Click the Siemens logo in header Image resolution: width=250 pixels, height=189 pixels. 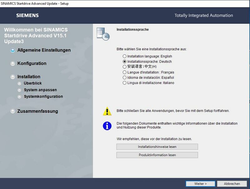click(27, 15)
